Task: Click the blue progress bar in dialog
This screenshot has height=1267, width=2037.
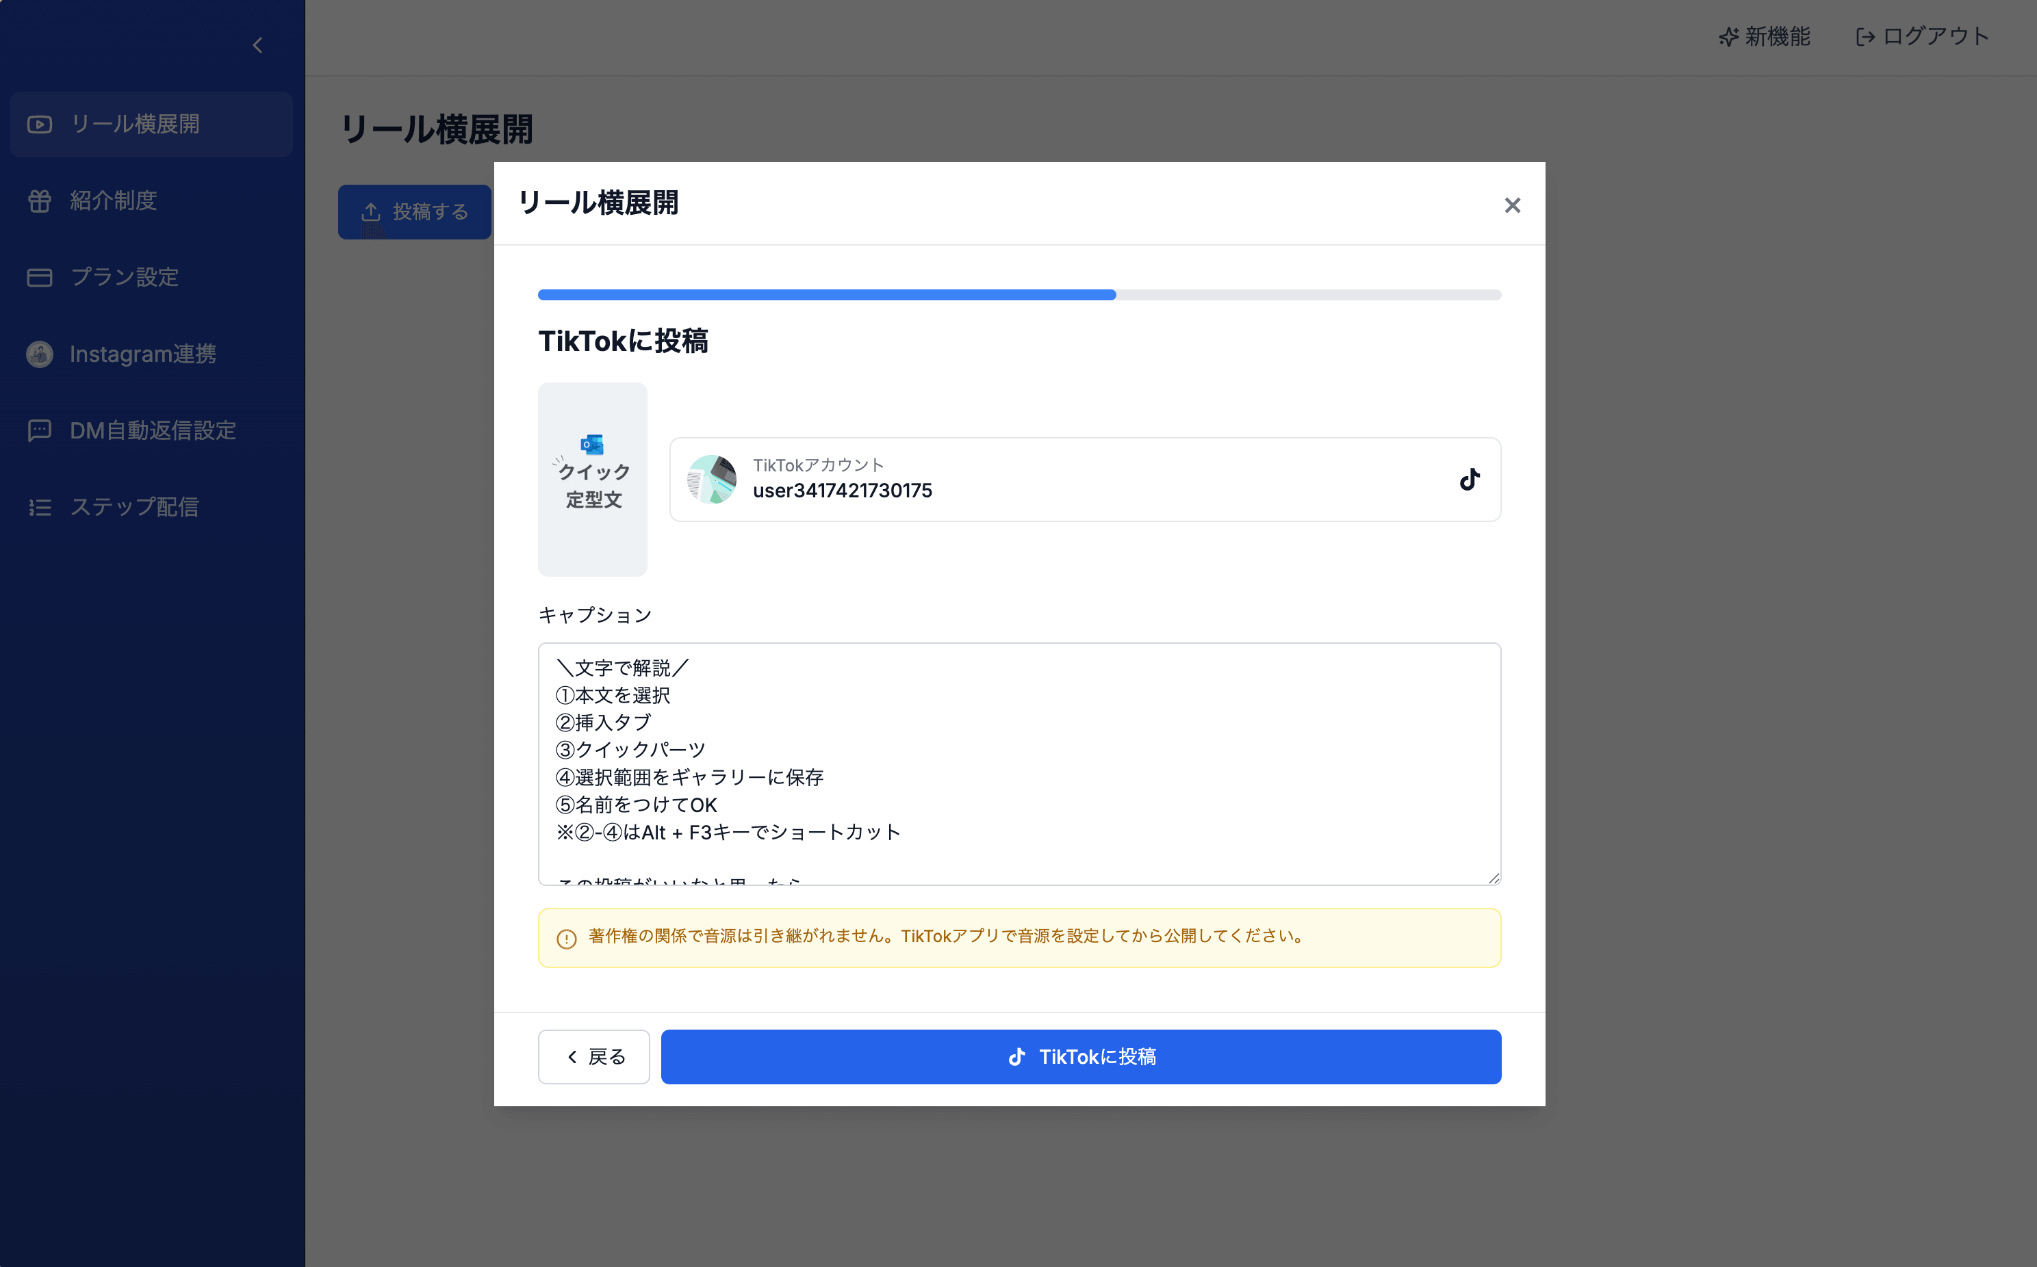Action: tap(827, 295)
